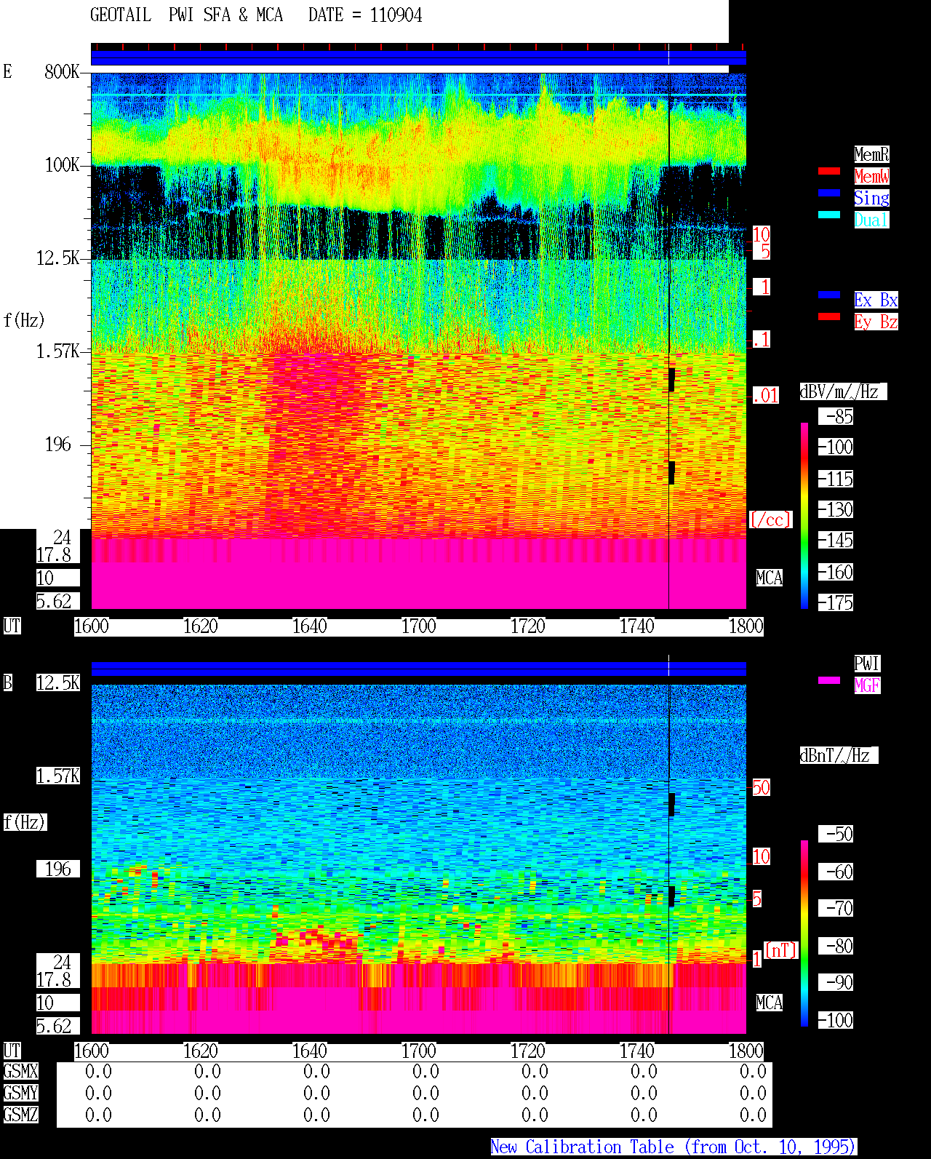Screen dimensions: 931x1159
Task: Click the red MemW legend swatch
Action: pyautogui.click(x=829, y=171)
